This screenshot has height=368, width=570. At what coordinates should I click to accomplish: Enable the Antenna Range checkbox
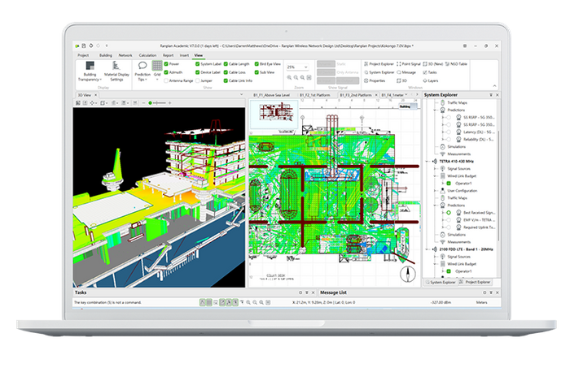166,80
